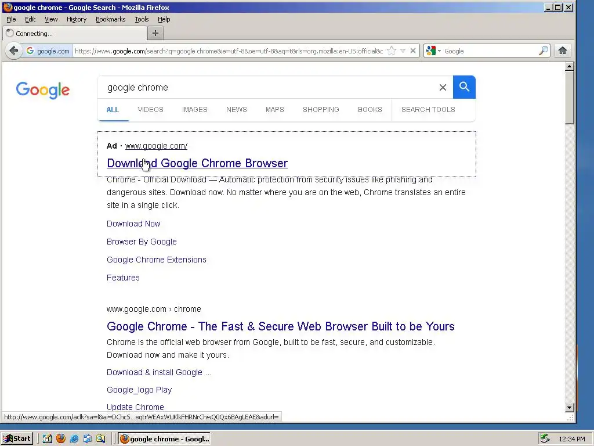Open the Google_logo Play link
Image resolution: width=594 pixels, height=446 pixels.
point(139,390)
